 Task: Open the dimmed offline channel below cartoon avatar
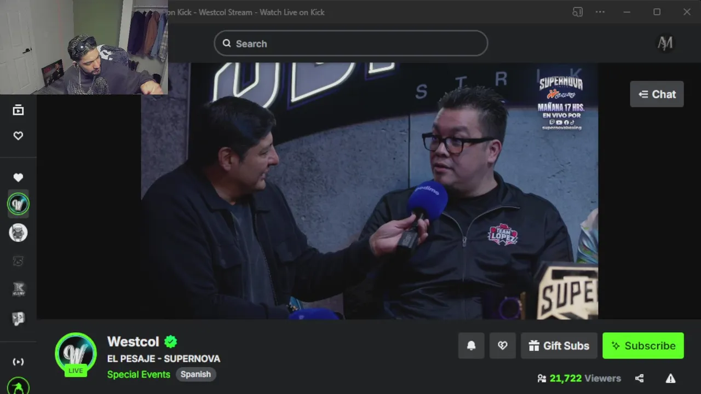pyautogui.click(x=18, y=261)
